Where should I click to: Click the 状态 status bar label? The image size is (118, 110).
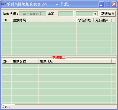6,107
